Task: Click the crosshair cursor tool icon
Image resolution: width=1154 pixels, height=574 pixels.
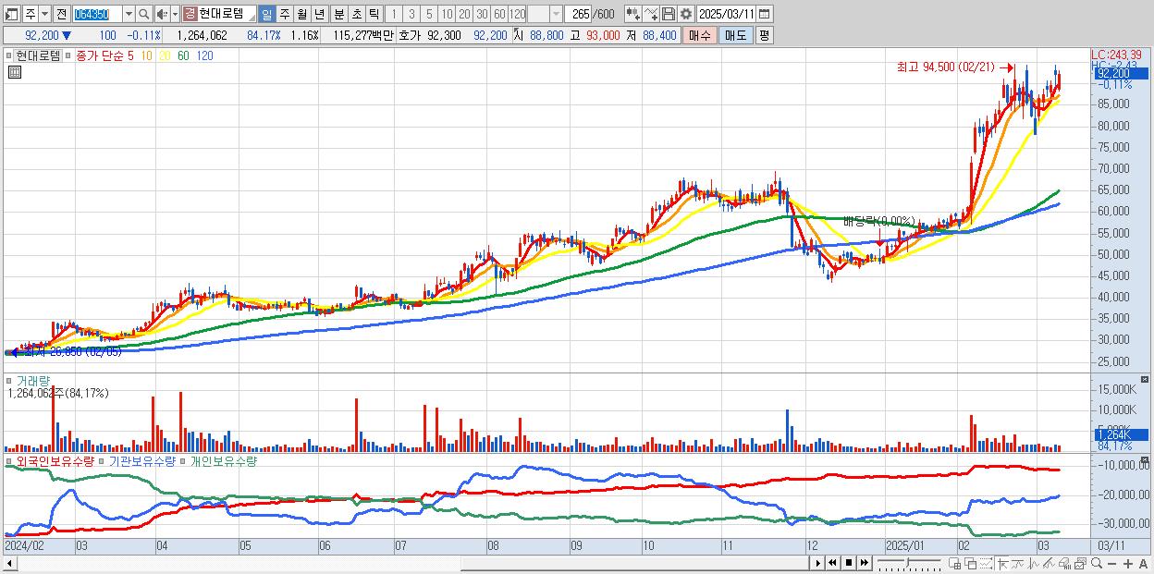Action: [x=1002, y=563]
